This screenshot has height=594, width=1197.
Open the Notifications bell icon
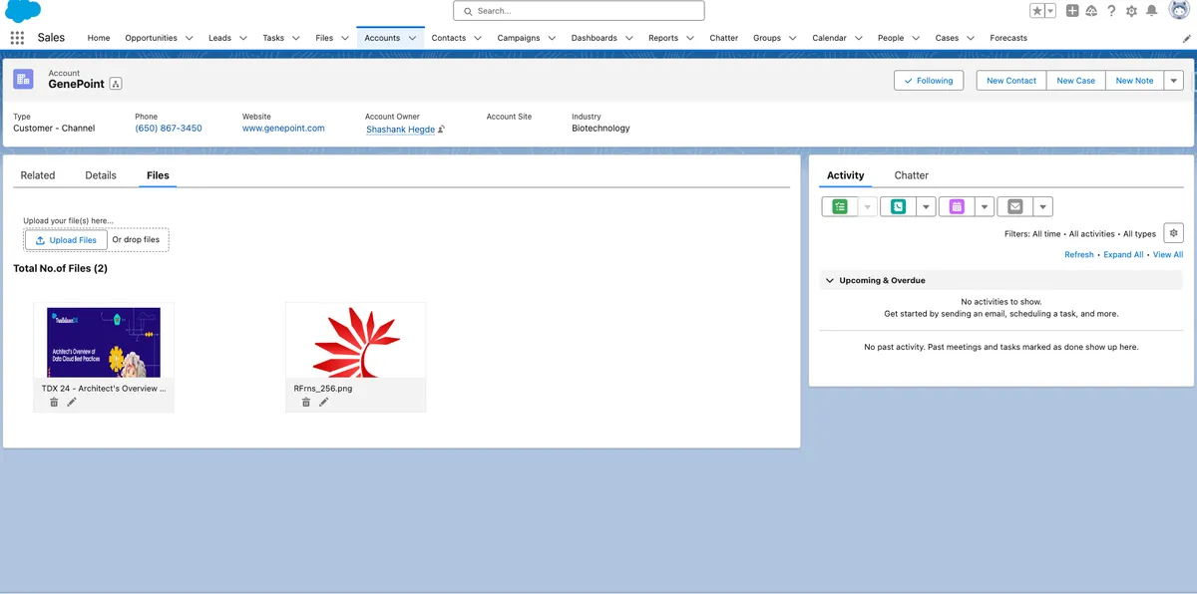coord(1152,11)
